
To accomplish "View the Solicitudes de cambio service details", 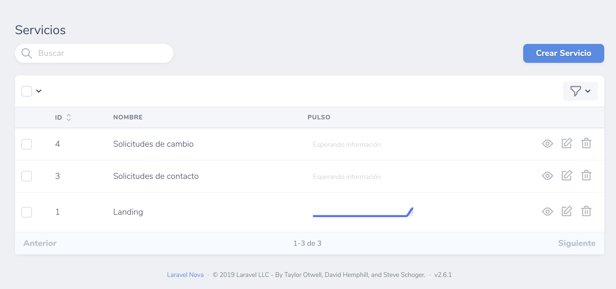I will click(547, 144).
